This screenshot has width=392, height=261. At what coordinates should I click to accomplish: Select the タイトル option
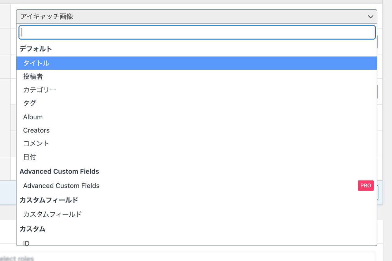(36, 63)
